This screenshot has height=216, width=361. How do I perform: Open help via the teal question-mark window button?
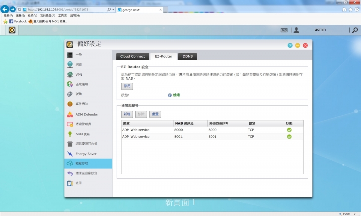[x=290, y=46]
